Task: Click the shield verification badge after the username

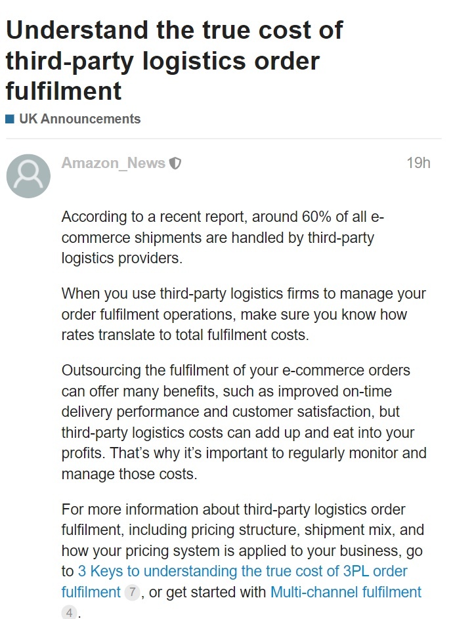Action: click(176, 163)
